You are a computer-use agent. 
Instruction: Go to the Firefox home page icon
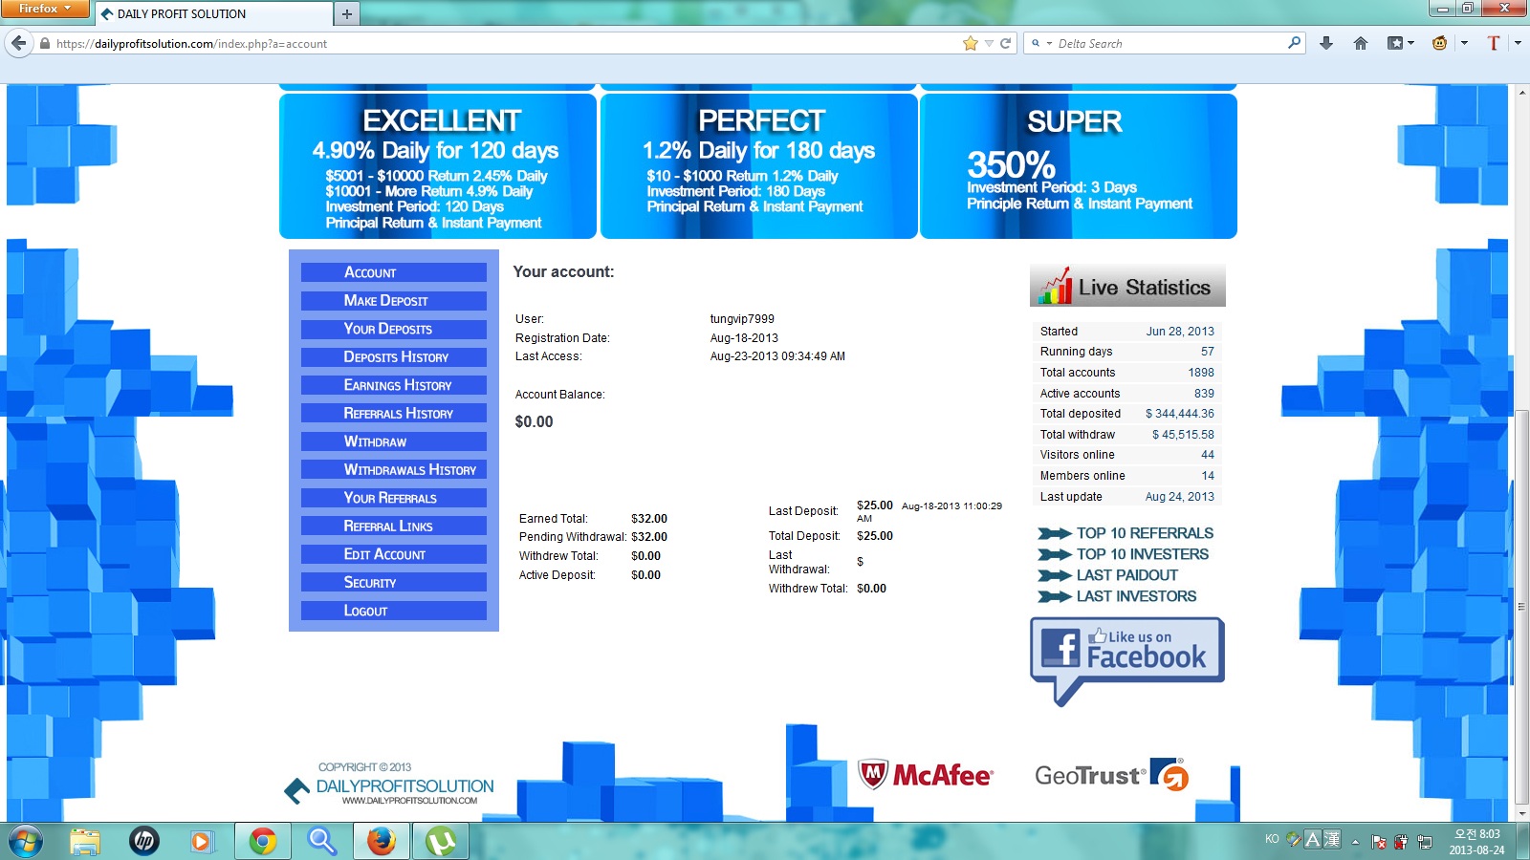(x=1361, y=43)
